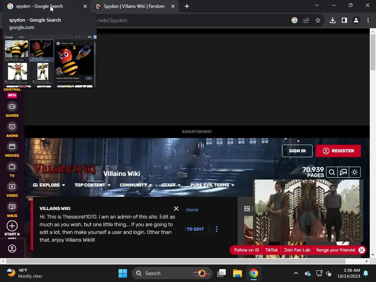Open the Chrome three-dot menu

click(x=368, y=21)
